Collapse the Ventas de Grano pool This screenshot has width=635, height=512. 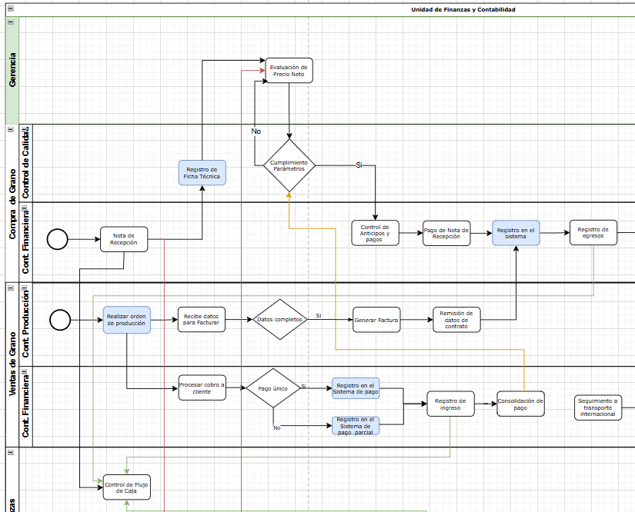[x=9, y=287]
